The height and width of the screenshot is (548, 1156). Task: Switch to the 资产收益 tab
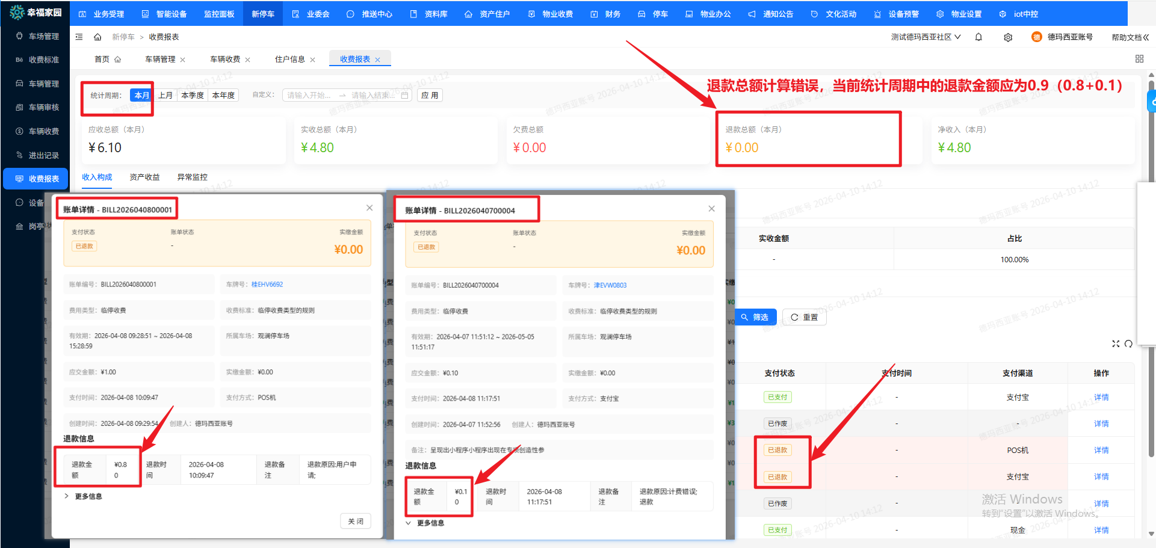pos(144,177)
